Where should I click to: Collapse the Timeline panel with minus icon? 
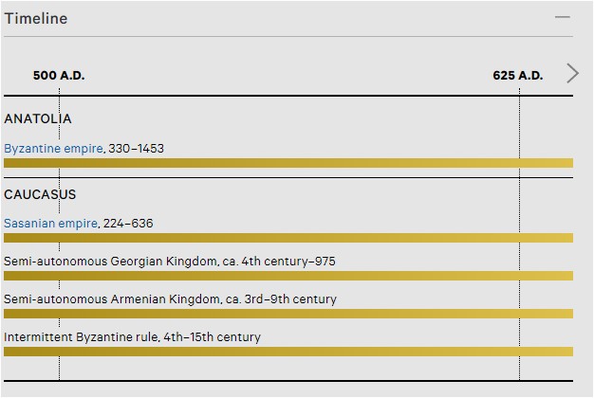click(x=562, y=17)
